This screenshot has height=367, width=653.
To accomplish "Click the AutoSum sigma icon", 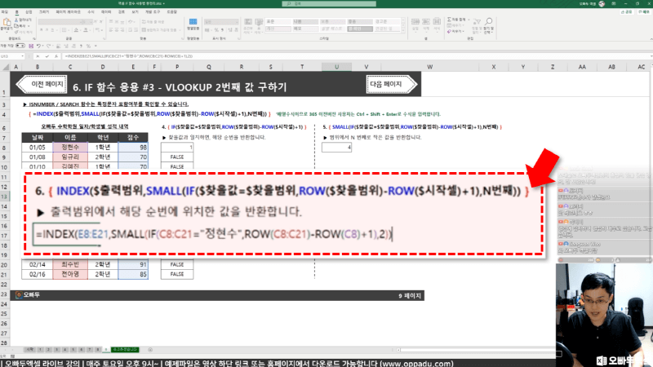I will click(x=450, y=20).
